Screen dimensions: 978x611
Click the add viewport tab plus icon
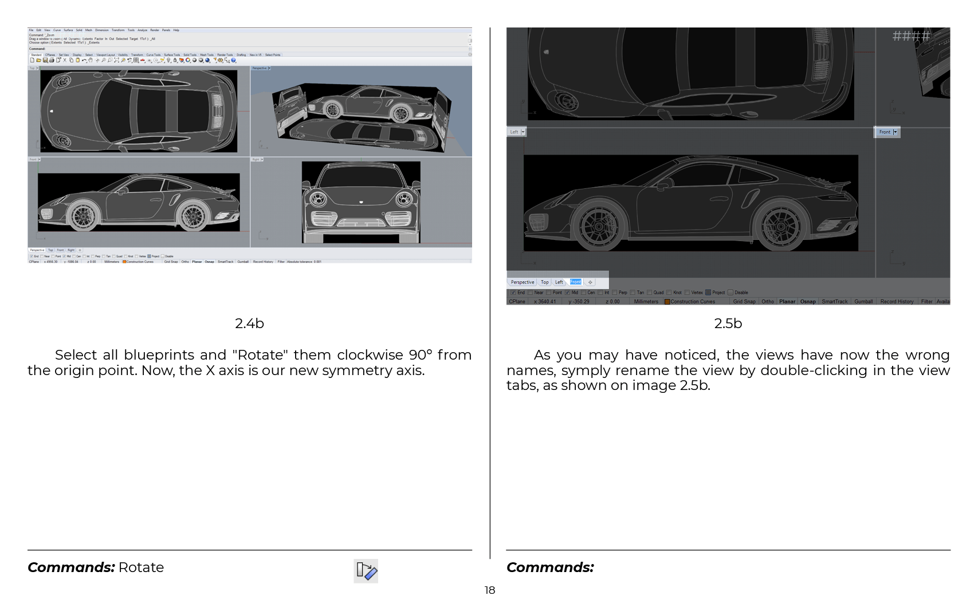(x=590, y=282)
